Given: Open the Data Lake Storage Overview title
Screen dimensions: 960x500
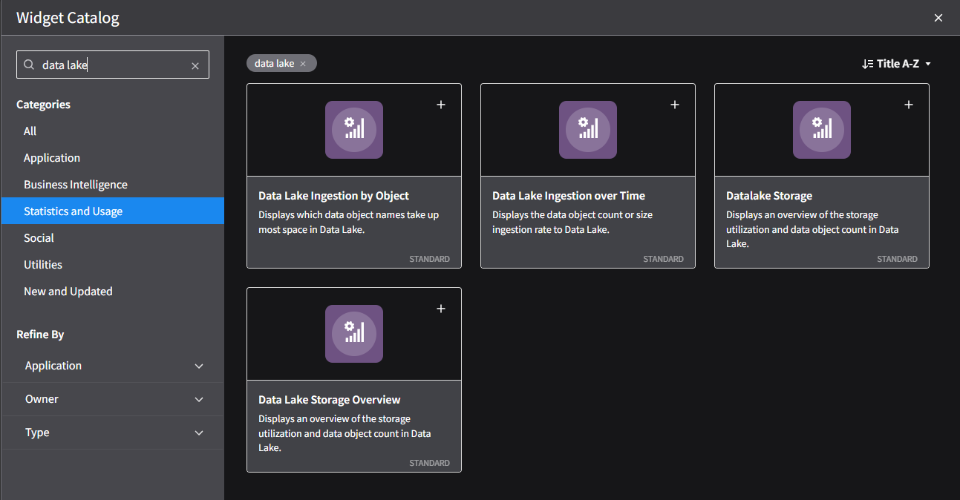Looking at the screenshot, I should coord(330,400).
